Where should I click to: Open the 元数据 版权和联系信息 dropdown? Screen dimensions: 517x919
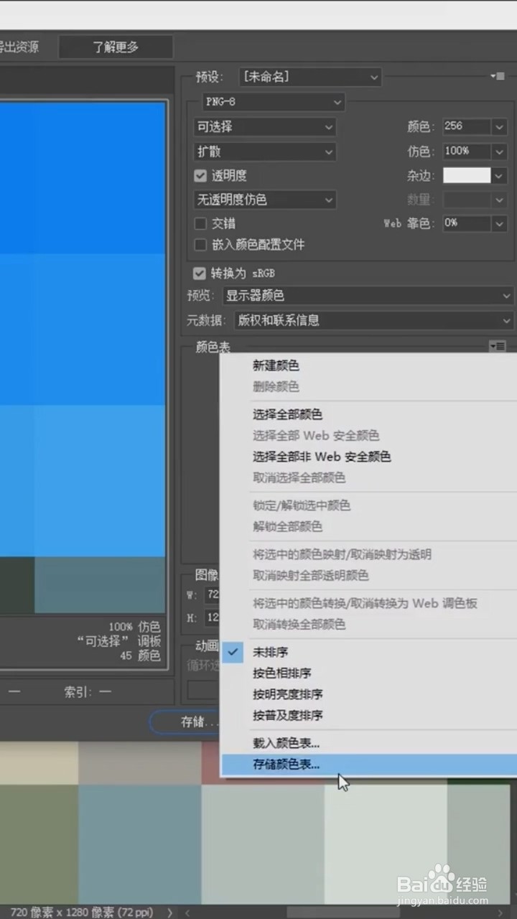click(x=373, y=320)
